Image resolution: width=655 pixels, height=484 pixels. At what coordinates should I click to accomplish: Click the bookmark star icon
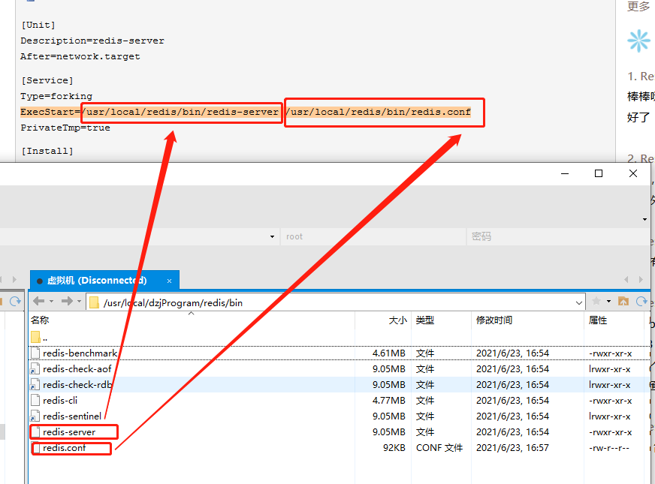point(596,301)
